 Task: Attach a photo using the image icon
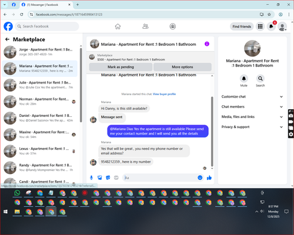100,177
